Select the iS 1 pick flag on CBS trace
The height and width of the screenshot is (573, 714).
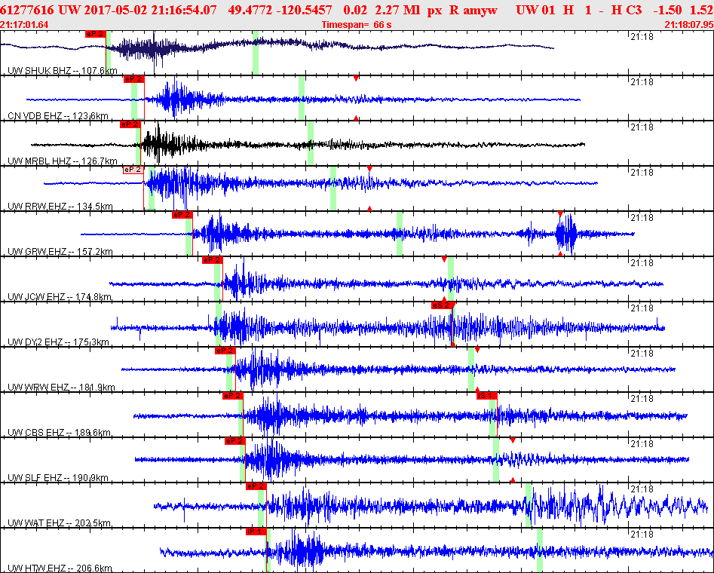[487, 396]
